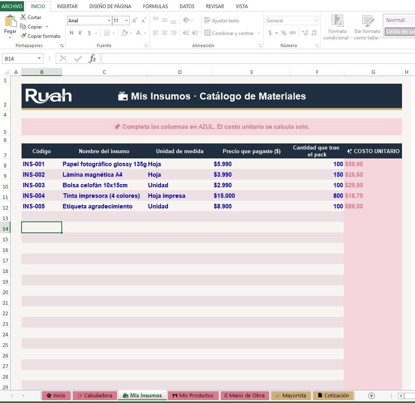Click the cancel X in formula bar
This screenshot has width=415, height=403.
click(x=63, y=58)
